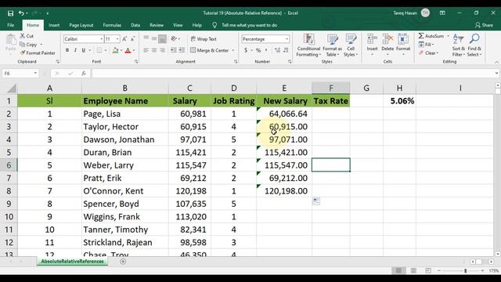Switch to the Insert tab
Viewport: 501px width, 282px height.
(54, 25)
